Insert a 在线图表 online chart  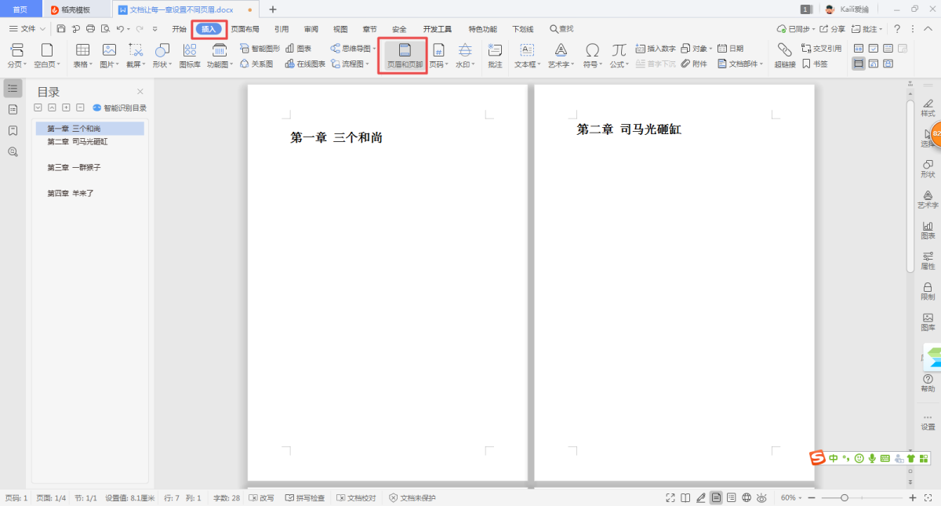coord(305,64)
